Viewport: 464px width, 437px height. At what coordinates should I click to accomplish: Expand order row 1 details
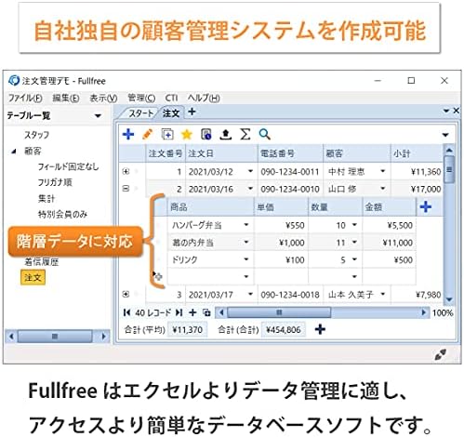point(126,171)
